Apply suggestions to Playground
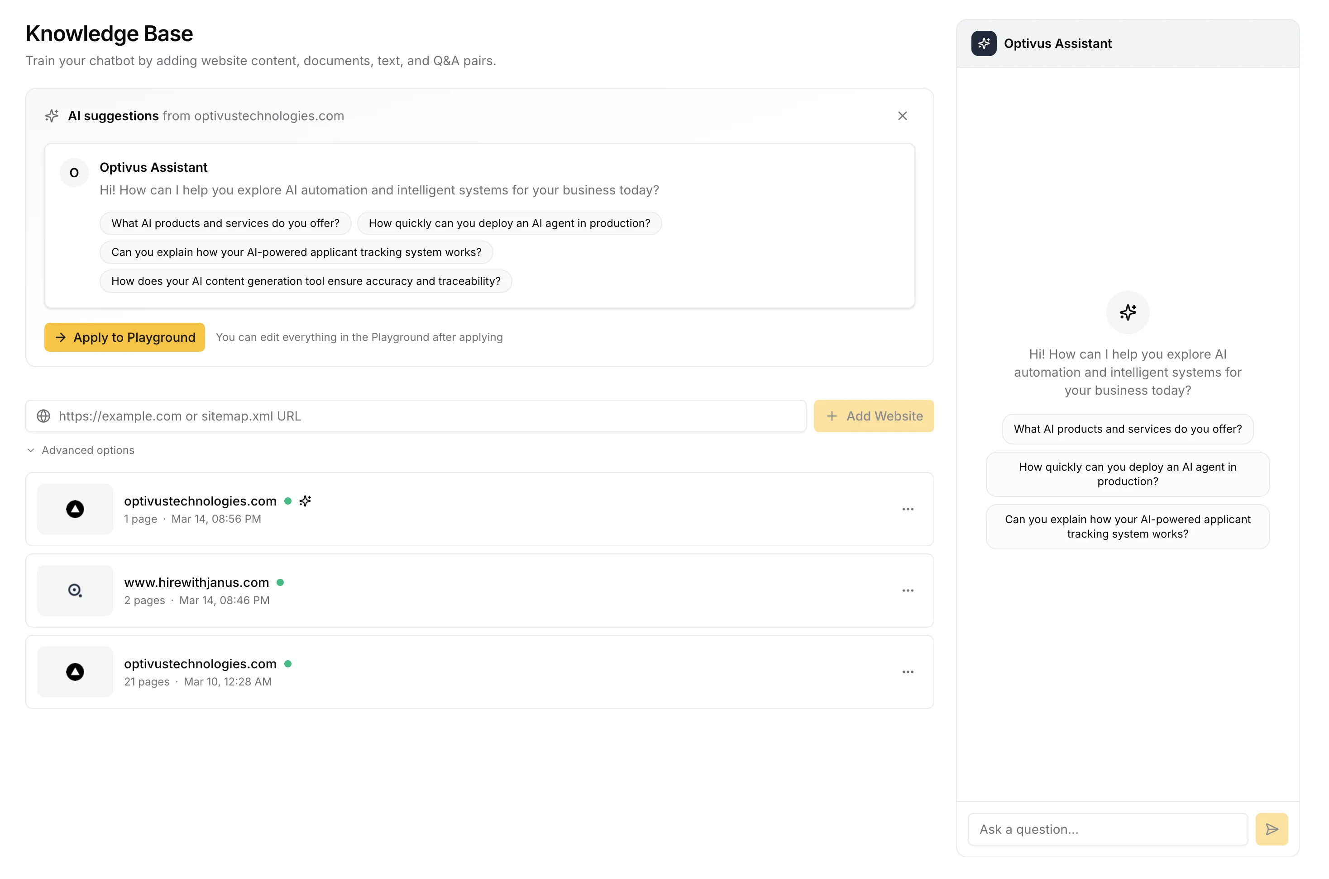 pos(124,337)
